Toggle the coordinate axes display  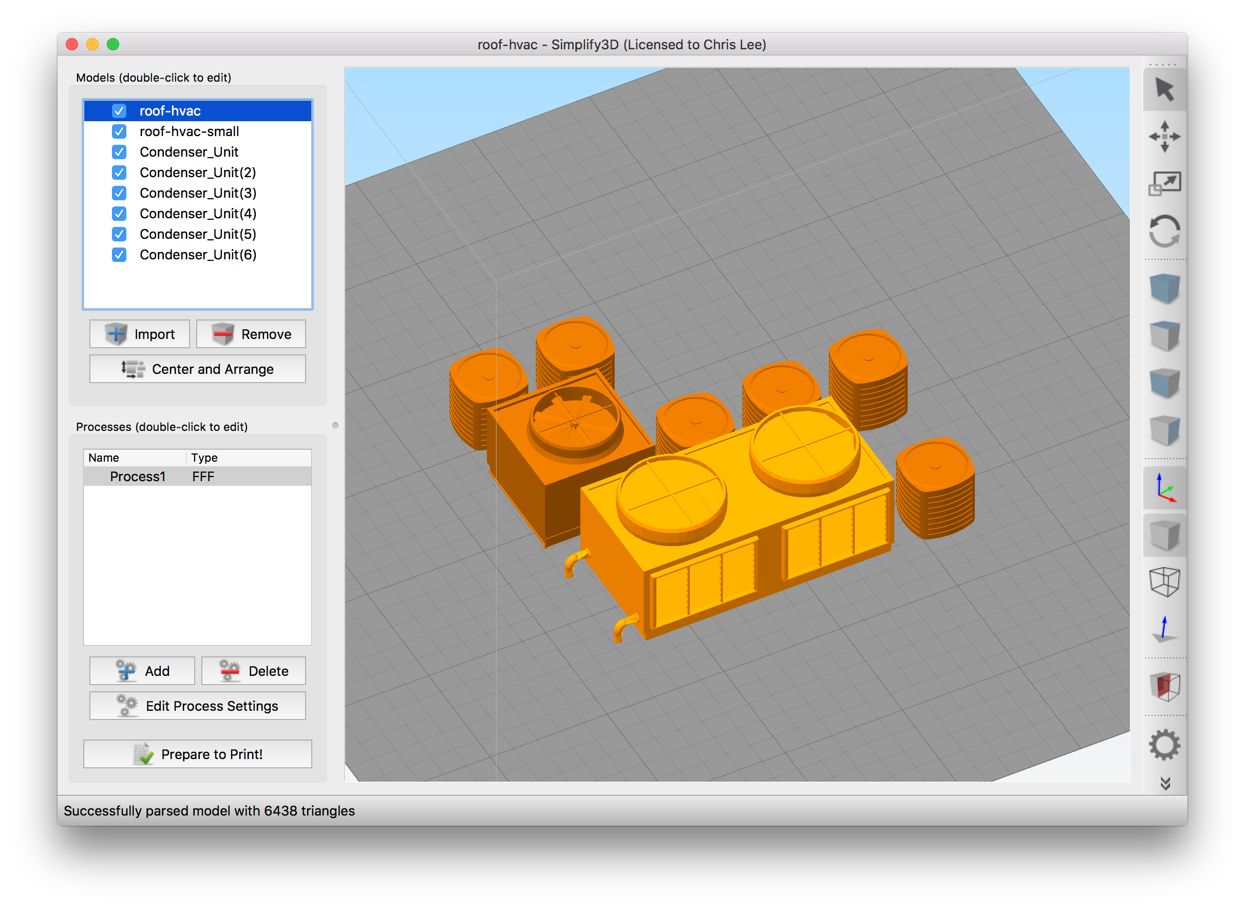1164,488
